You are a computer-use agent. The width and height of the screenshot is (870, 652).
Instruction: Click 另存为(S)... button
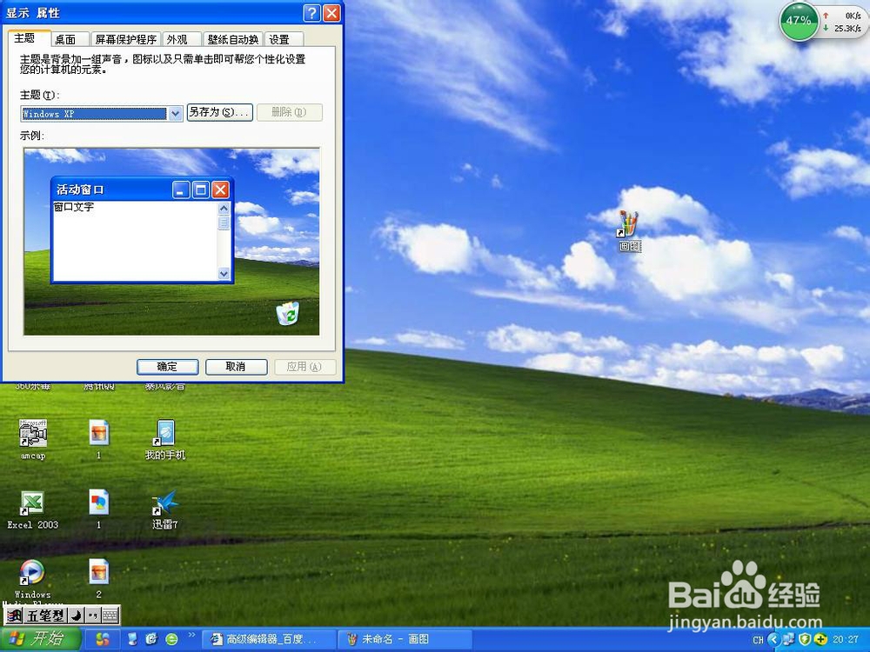pos(220,112)
